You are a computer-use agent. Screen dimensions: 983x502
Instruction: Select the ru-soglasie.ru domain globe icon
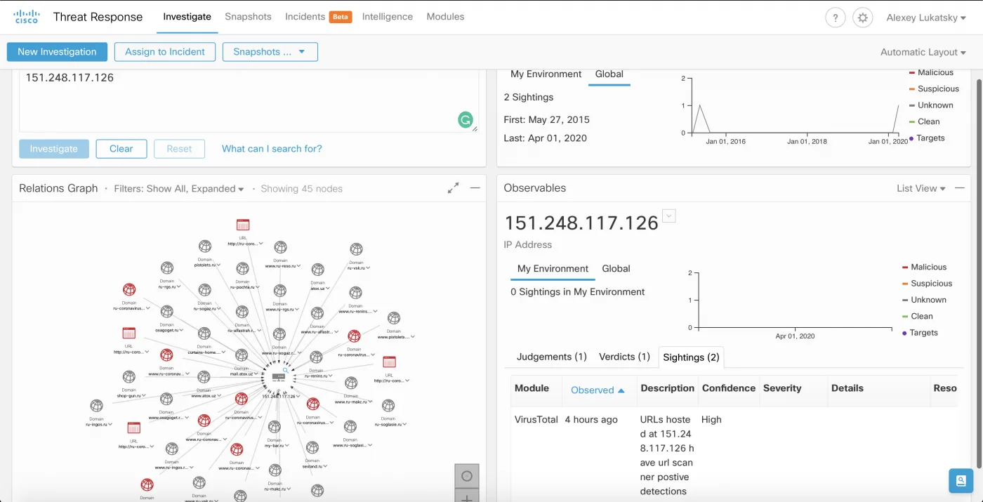(x=388, y=406)
